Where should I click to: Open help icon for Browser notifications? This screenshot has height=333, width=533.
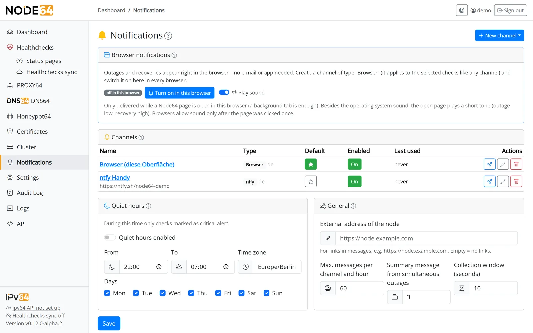(174, 55)
